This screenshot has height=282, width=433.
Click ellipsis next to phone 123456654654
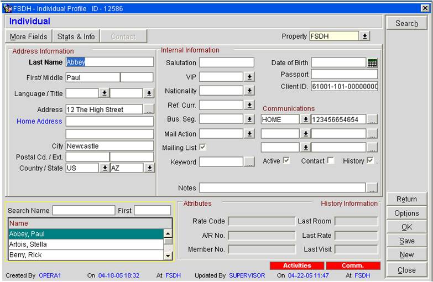click(372, 119)
